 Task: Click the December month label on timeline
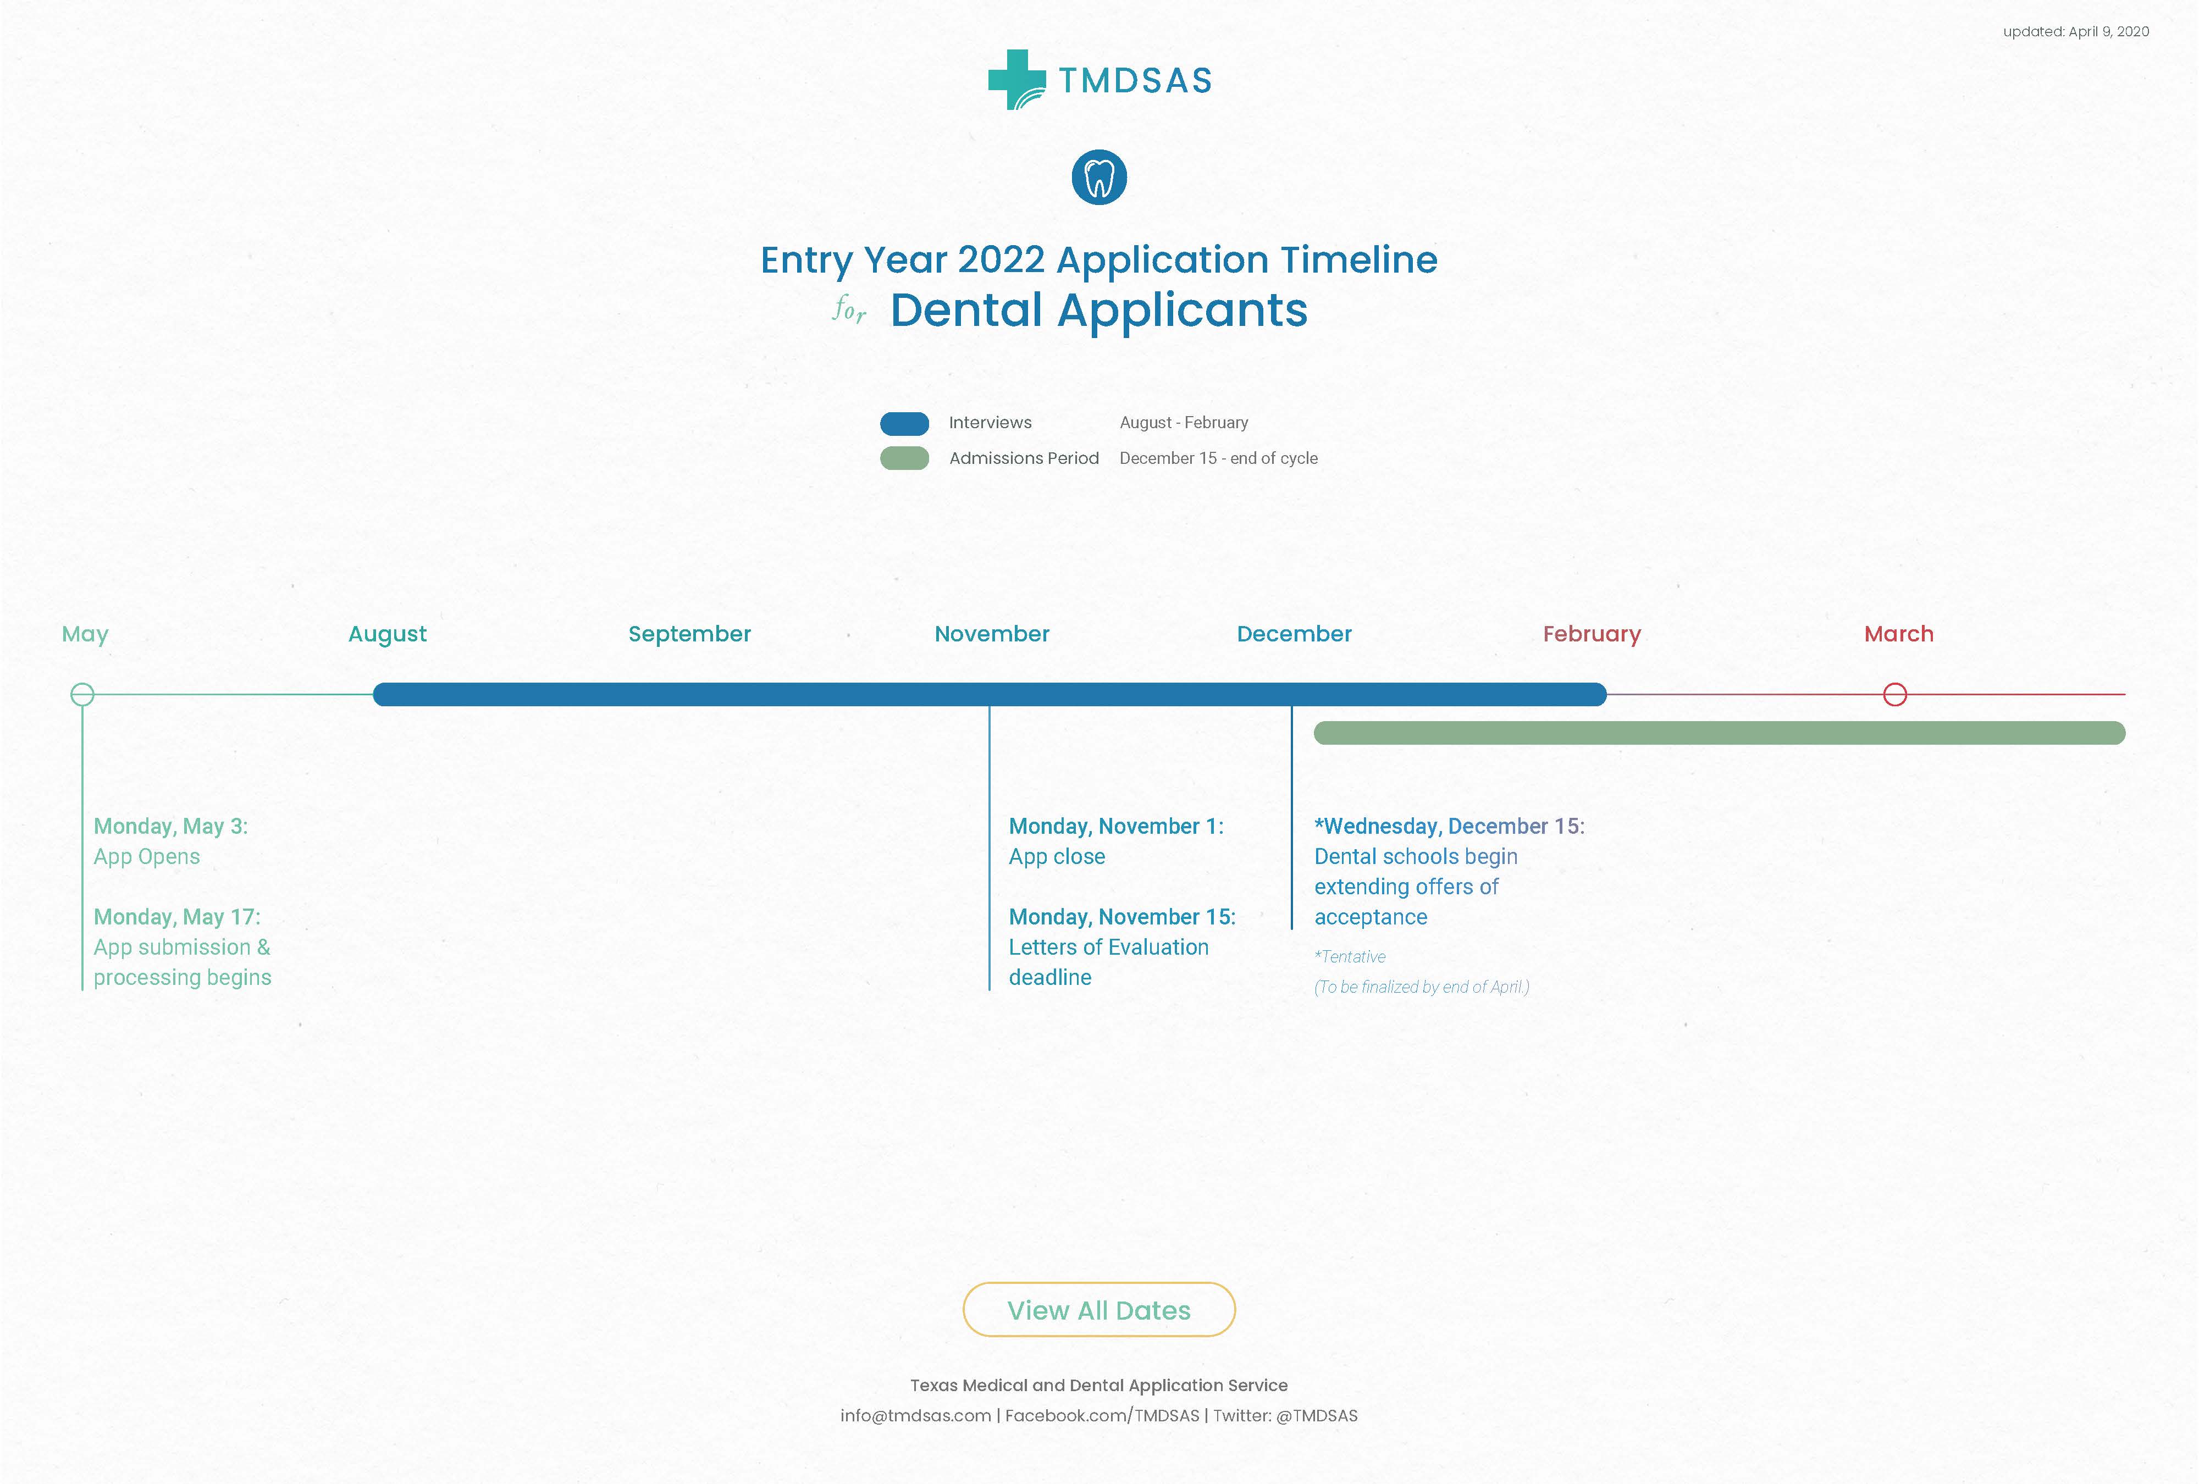point(1293,633)
